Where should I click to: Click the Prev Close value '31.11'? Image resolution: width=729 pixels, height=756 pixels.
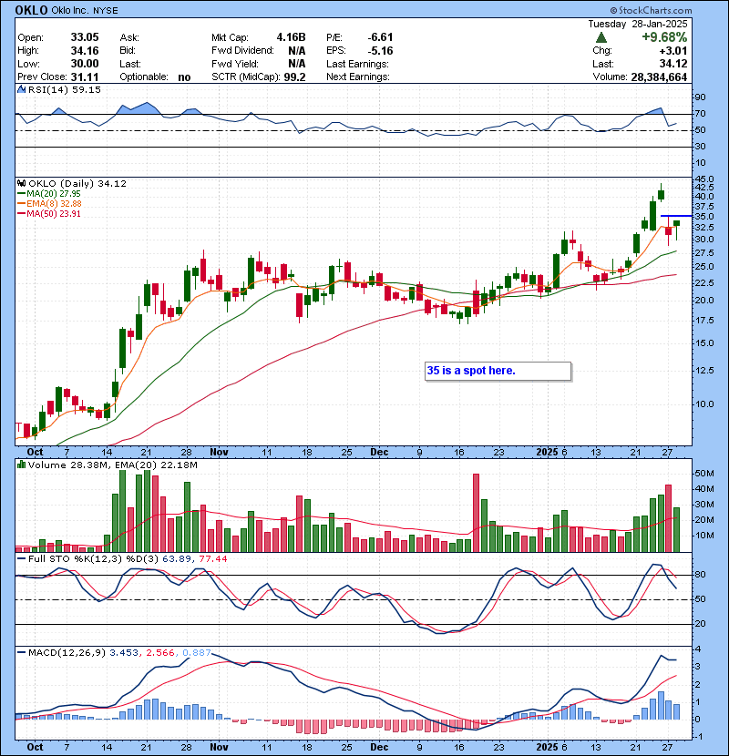pyautogui.click(x=85, y=77)
